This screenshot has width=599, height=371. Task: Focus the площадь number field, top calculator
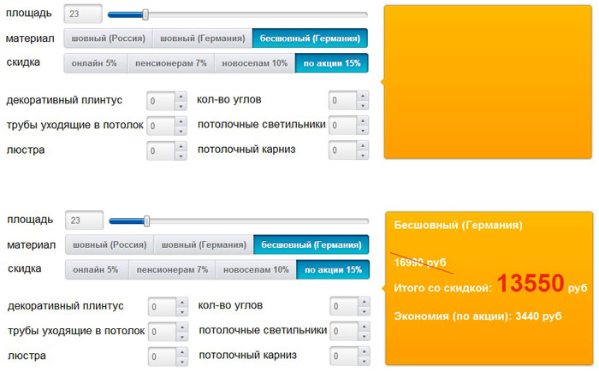(83, 15)
